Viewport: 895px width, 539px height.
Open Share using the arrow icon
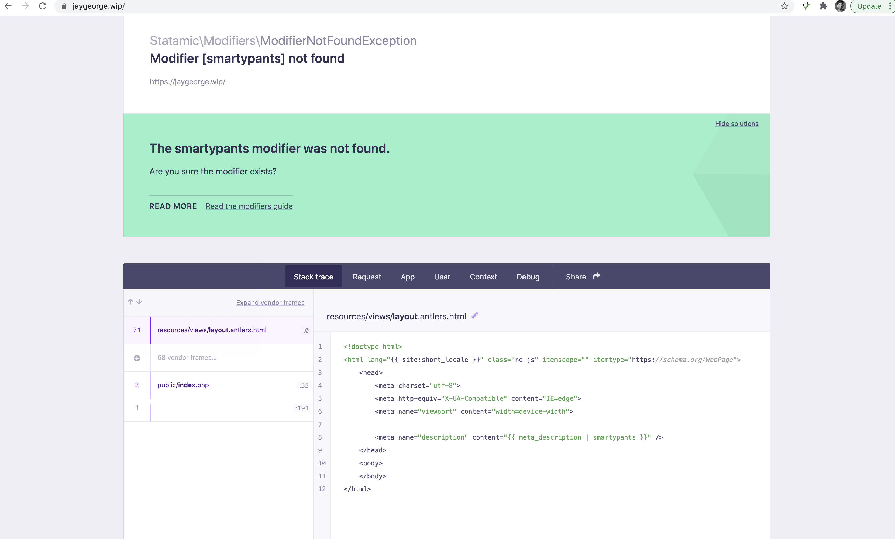[x=596, y=276]
